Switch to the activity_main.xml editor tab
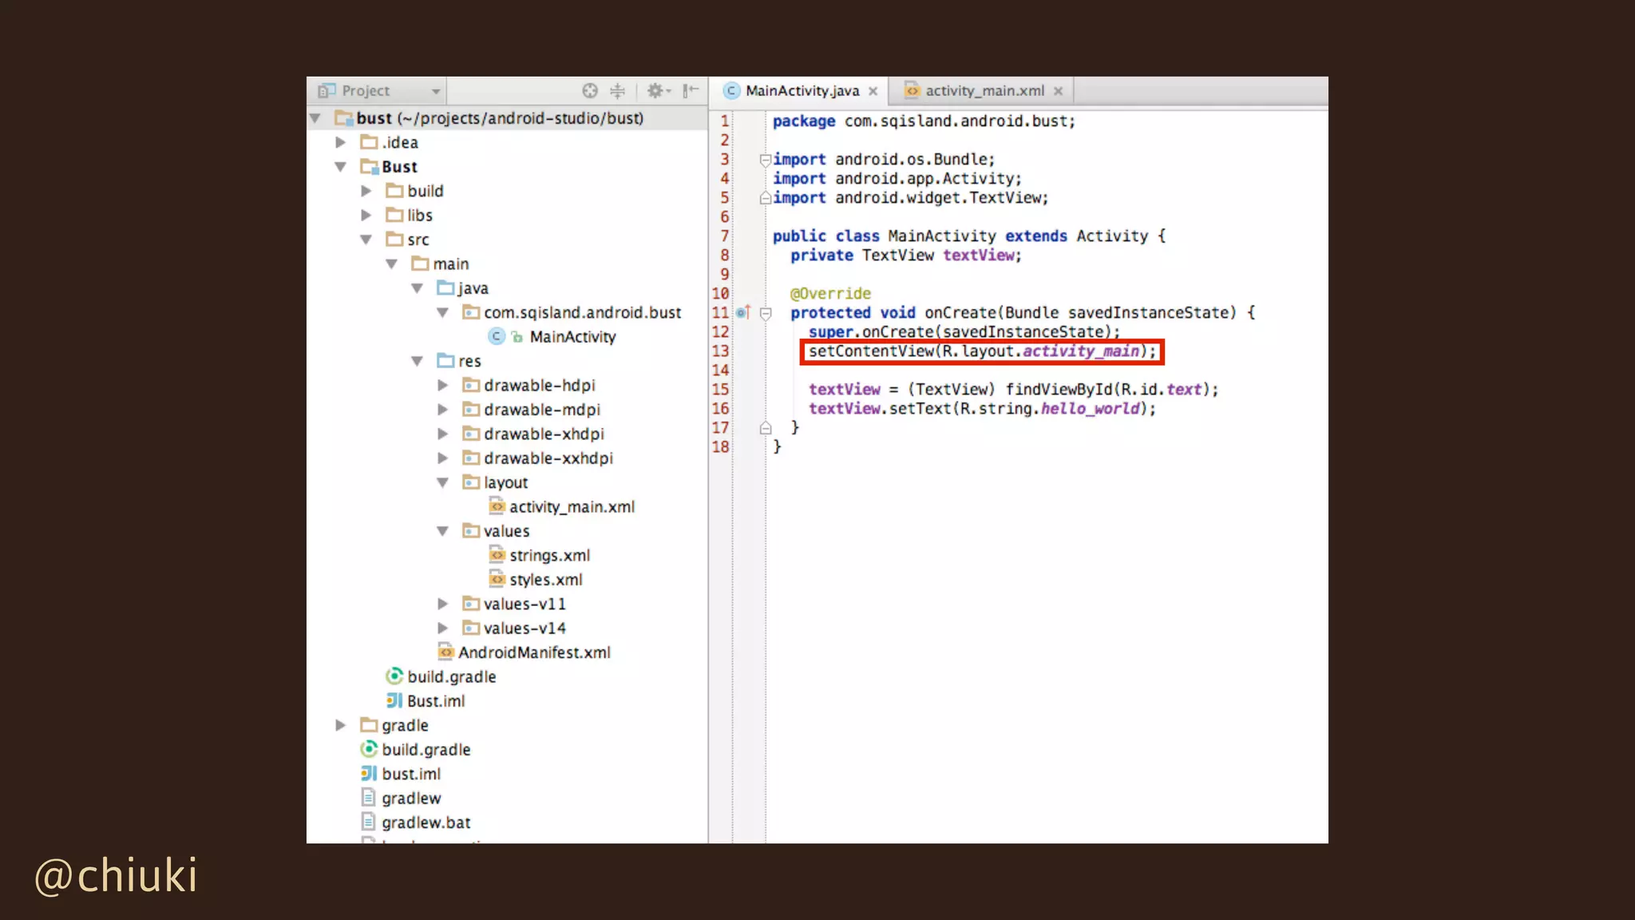Screen dimensions: 1635x920 pyautogui.click(x=984, y=91)
